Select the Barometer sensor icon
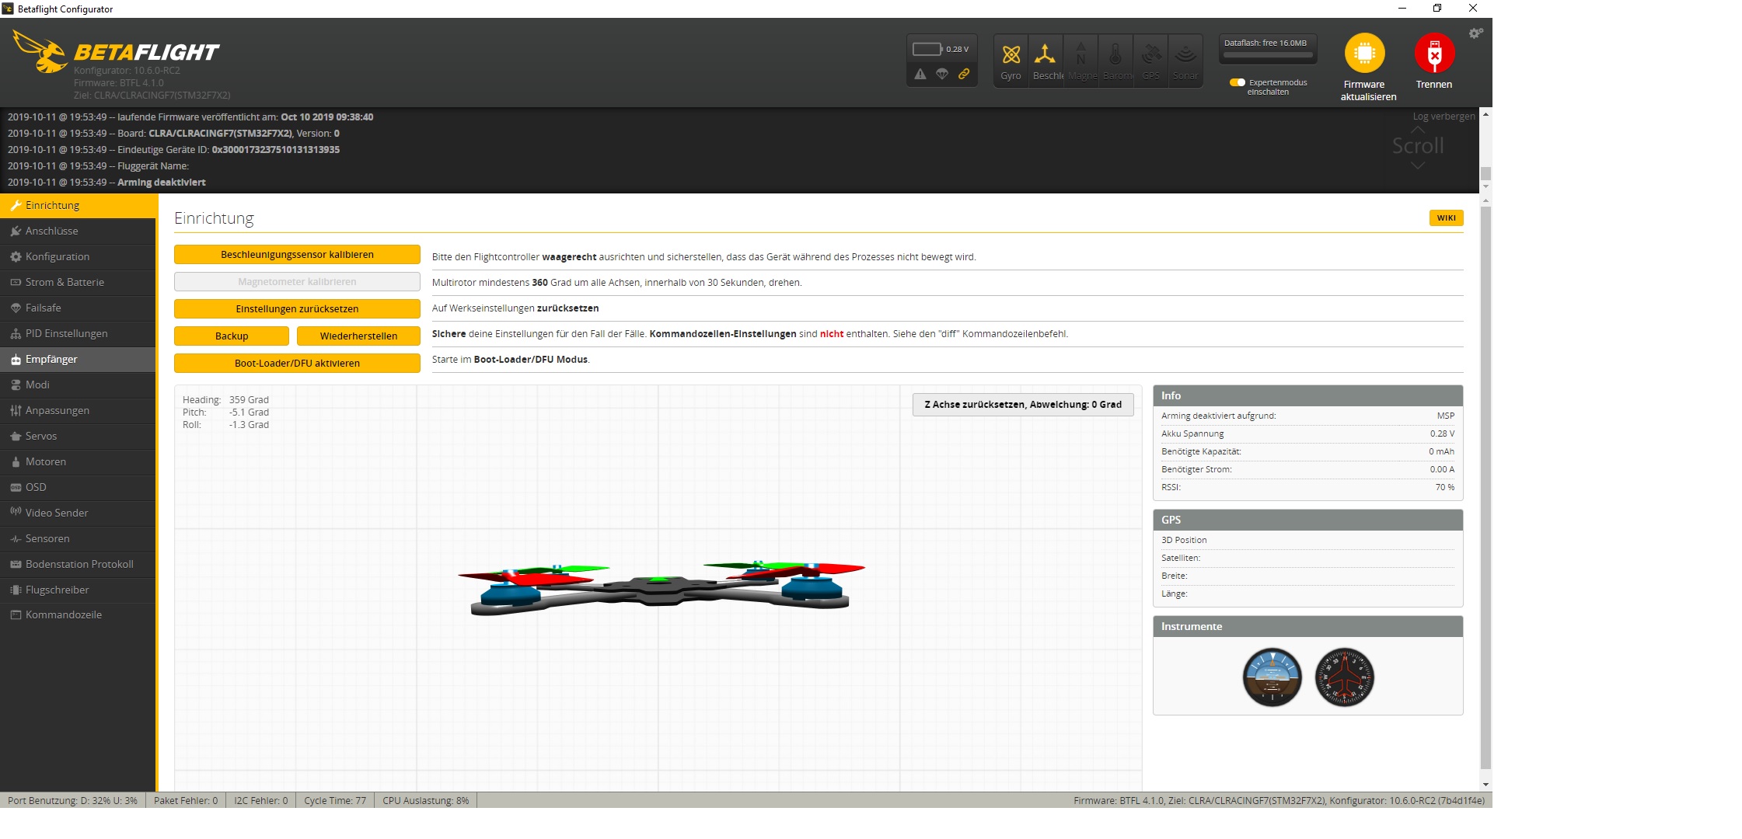Viewport: 1742px width, 839px height. pyautogui.click(x=1115, y=54)
